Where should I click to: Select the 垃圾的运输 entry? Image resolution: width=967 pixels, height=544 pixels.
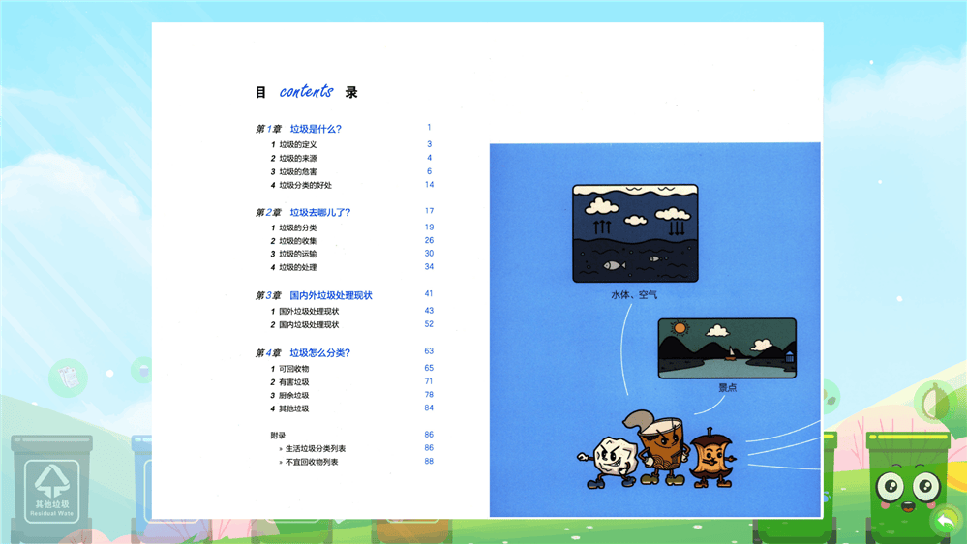point(297,254)
